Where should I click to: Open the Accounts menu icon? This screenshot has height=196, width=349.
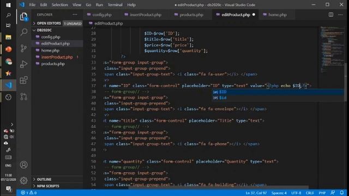click(x=23, y=164)
